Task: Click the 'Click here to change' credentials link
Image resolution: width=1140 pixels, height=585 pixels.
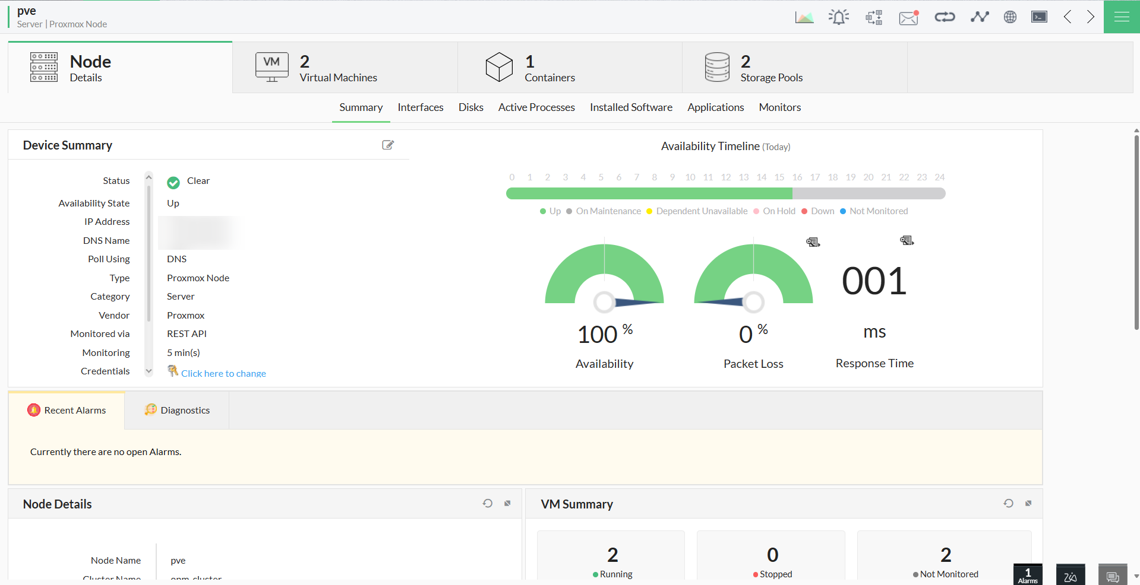Action: [223, 373]
